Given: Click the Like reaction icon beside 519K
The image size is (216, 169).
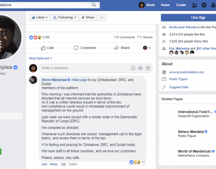Looking at the screenshot, I should click(31, 37).
